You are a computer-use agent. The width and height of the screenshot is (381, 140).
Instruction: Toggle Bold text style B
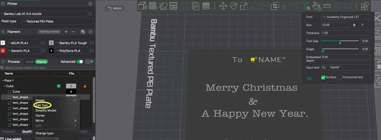click(x=354, y=25)
